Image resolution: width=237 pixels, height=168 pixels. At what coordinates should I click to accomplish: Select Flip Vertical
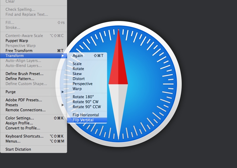[x=87, y=120]
